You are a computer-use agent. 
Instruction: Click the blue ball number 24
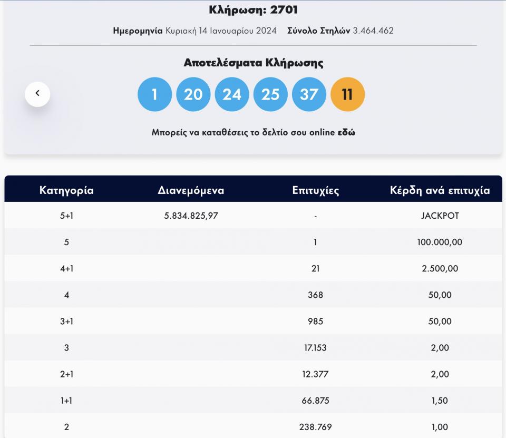tap(231, 94)
